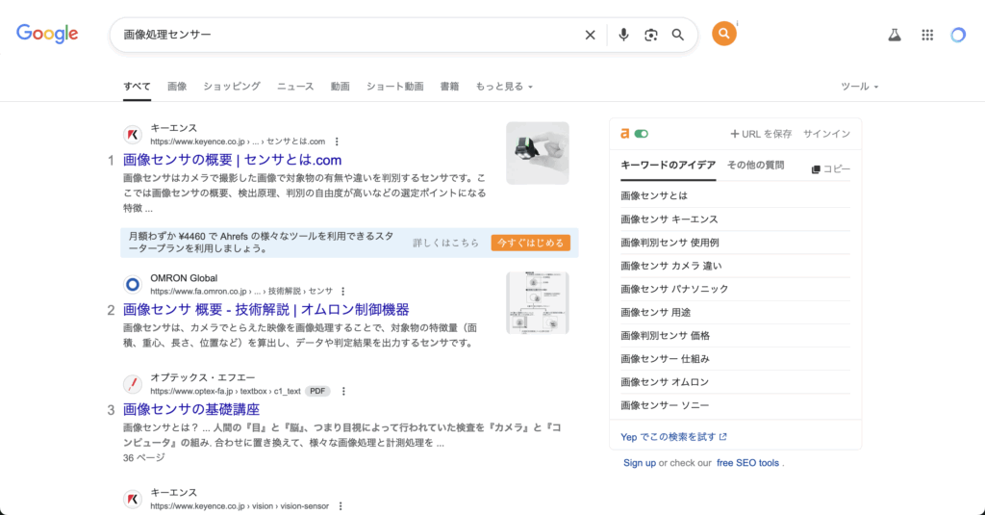The width and height of the screenshot is (985, 515).
Task: Copy keyword ideas with the コピー button
Action: 830,169
